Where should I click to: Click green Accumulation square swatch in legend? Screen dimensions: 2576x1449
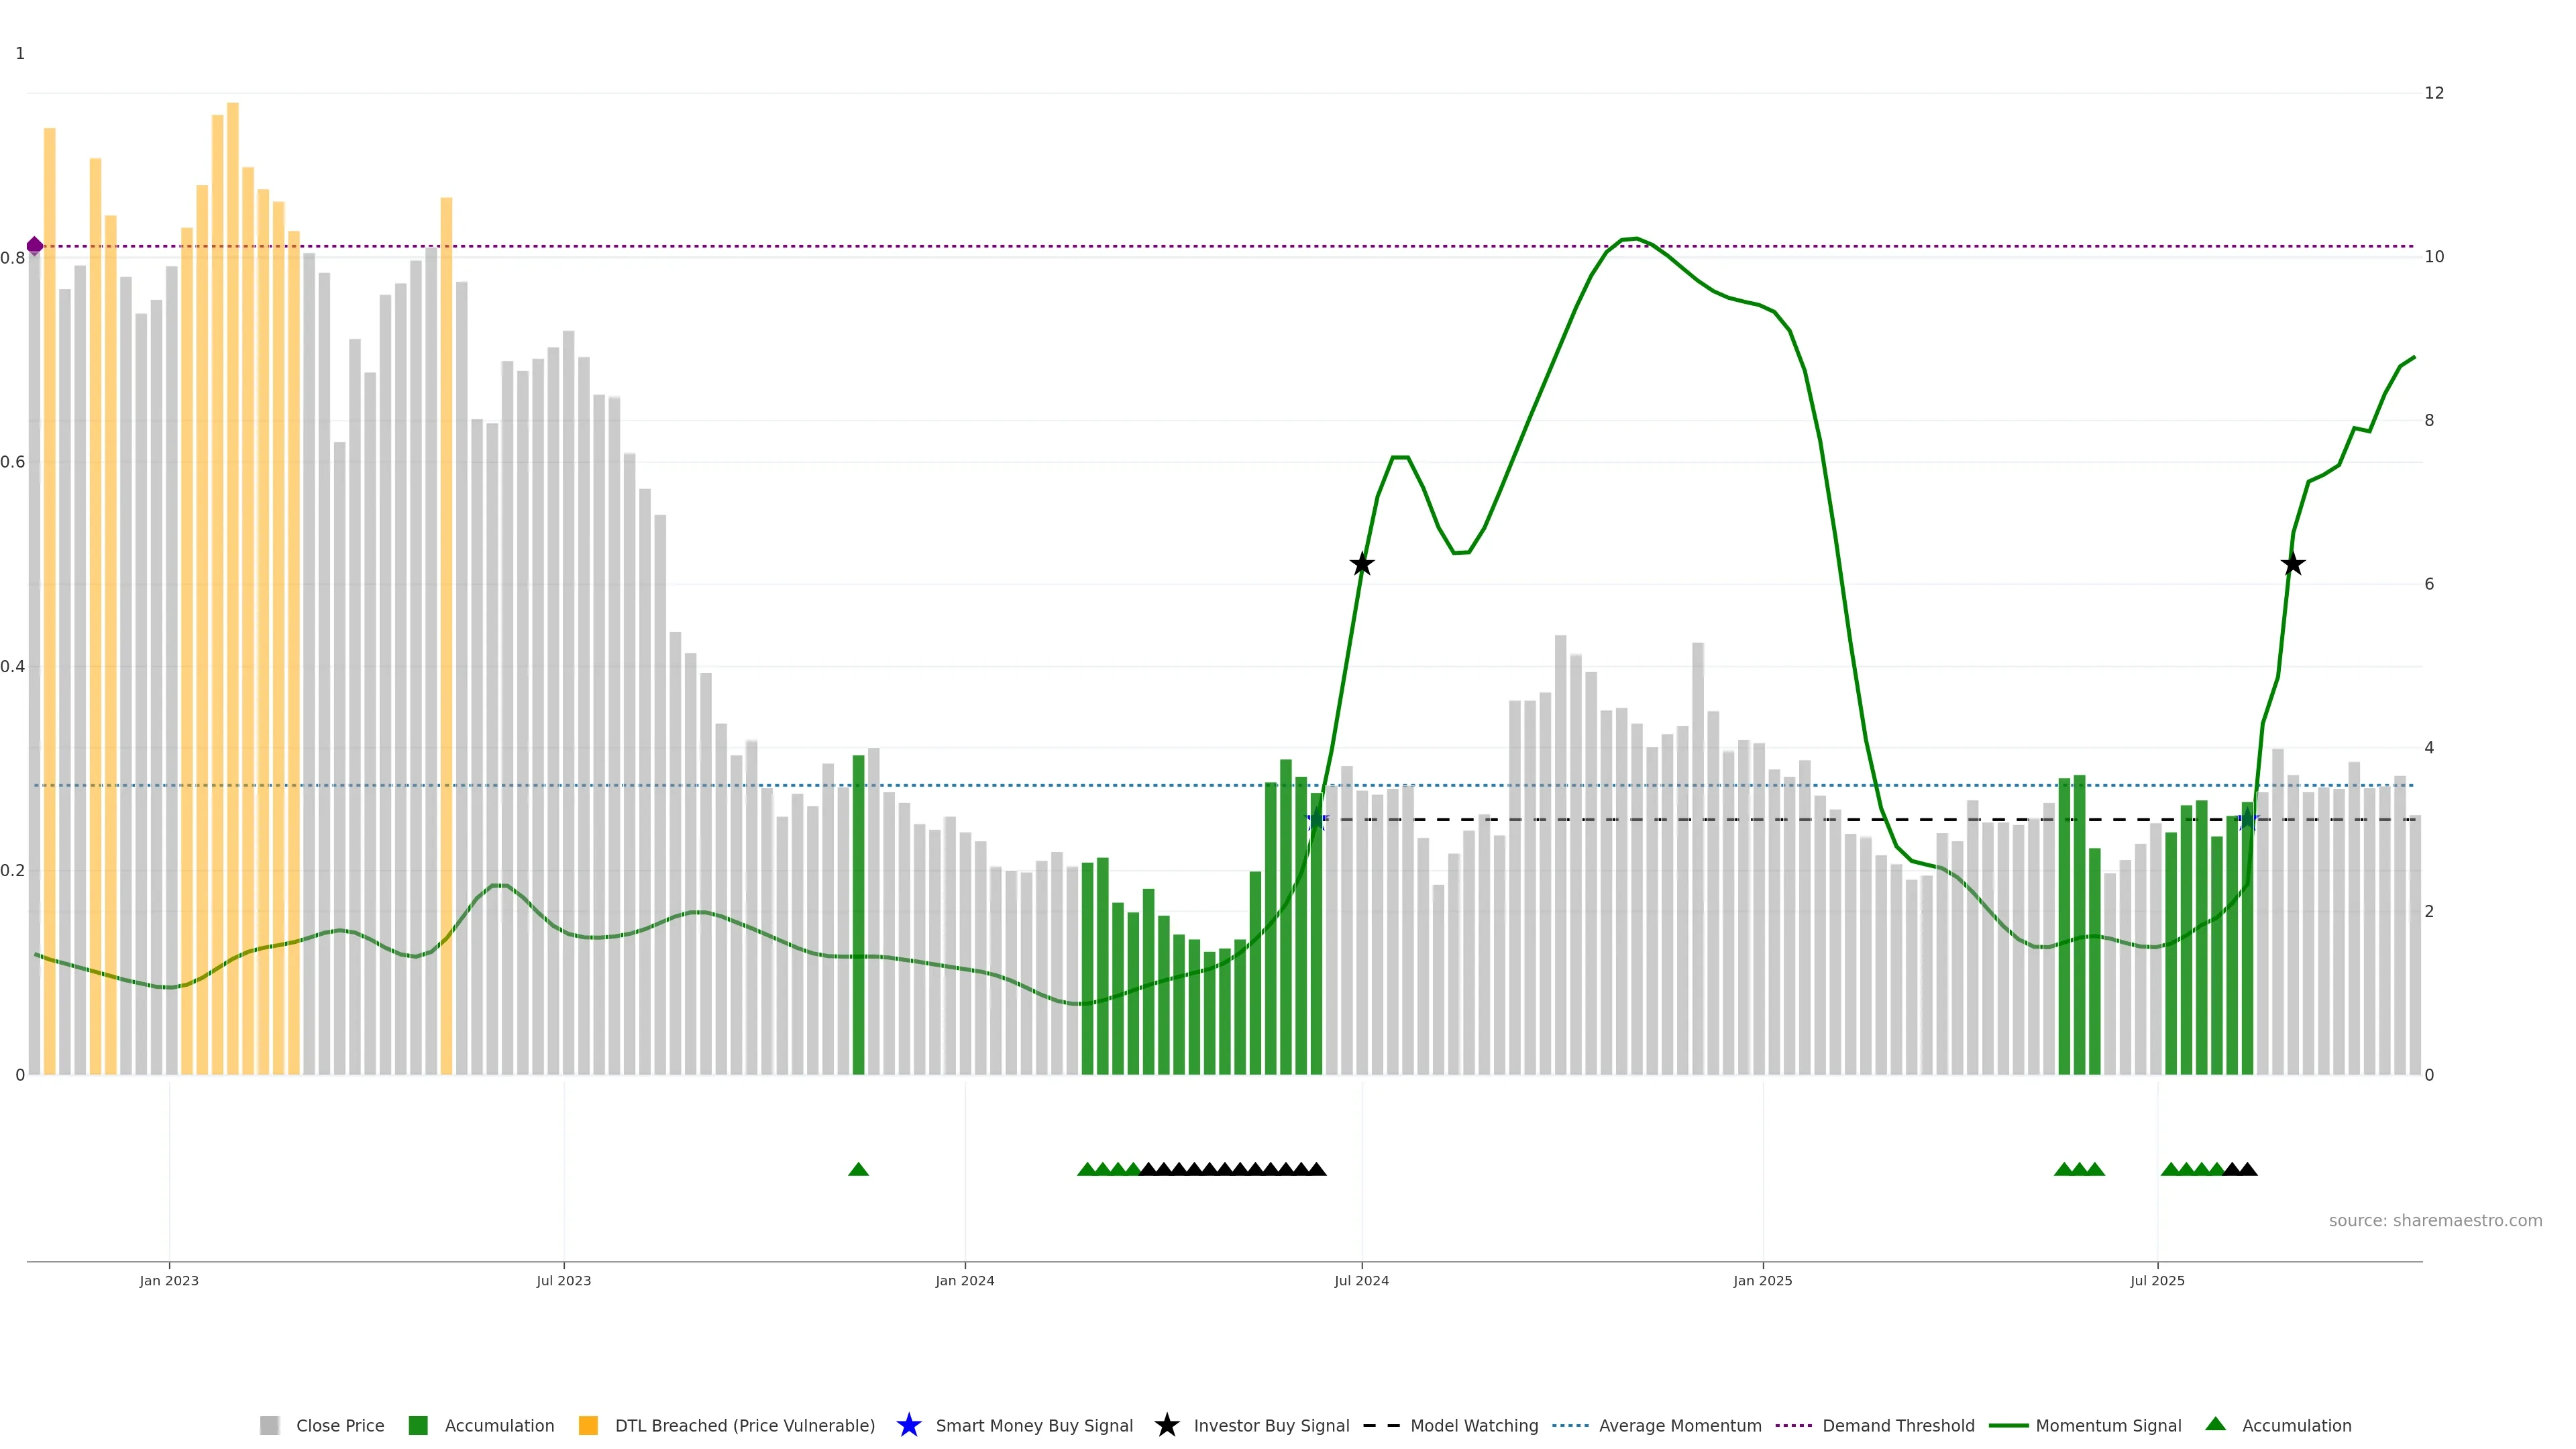[418, 1426]
